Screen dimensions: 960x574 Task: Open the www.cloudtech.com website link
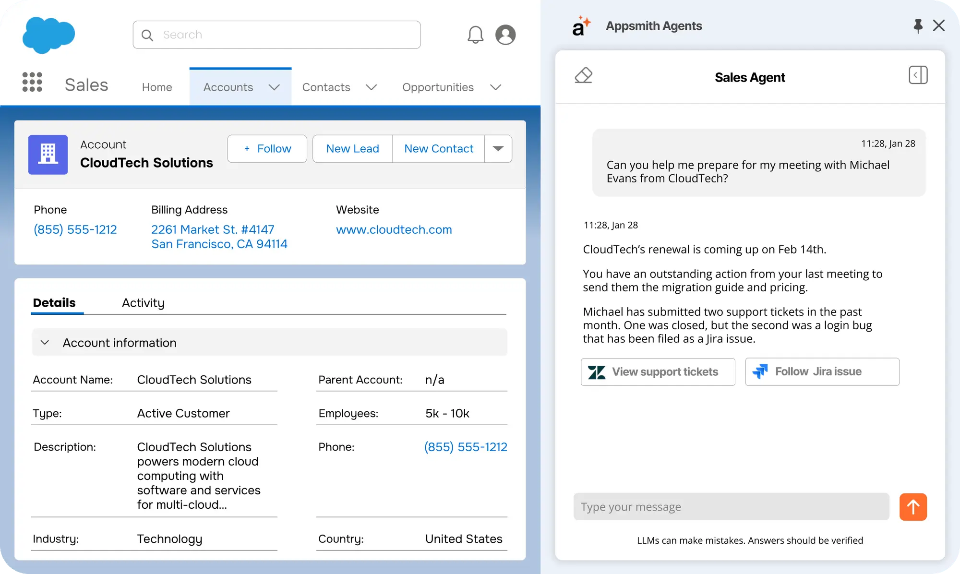[394, 229]
